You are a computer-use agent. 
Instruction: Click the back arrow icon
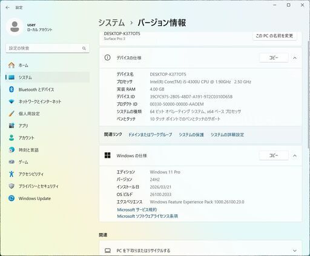coord(8,7)
